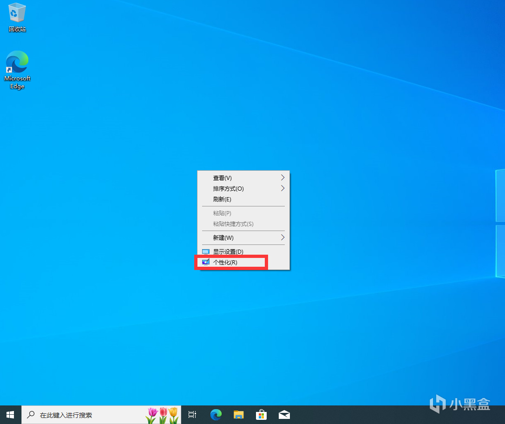Image resolution: width=505 pixels, height=424 pixels.
Task: Expand the 新建(W) submenu
Action: point(243,238)
